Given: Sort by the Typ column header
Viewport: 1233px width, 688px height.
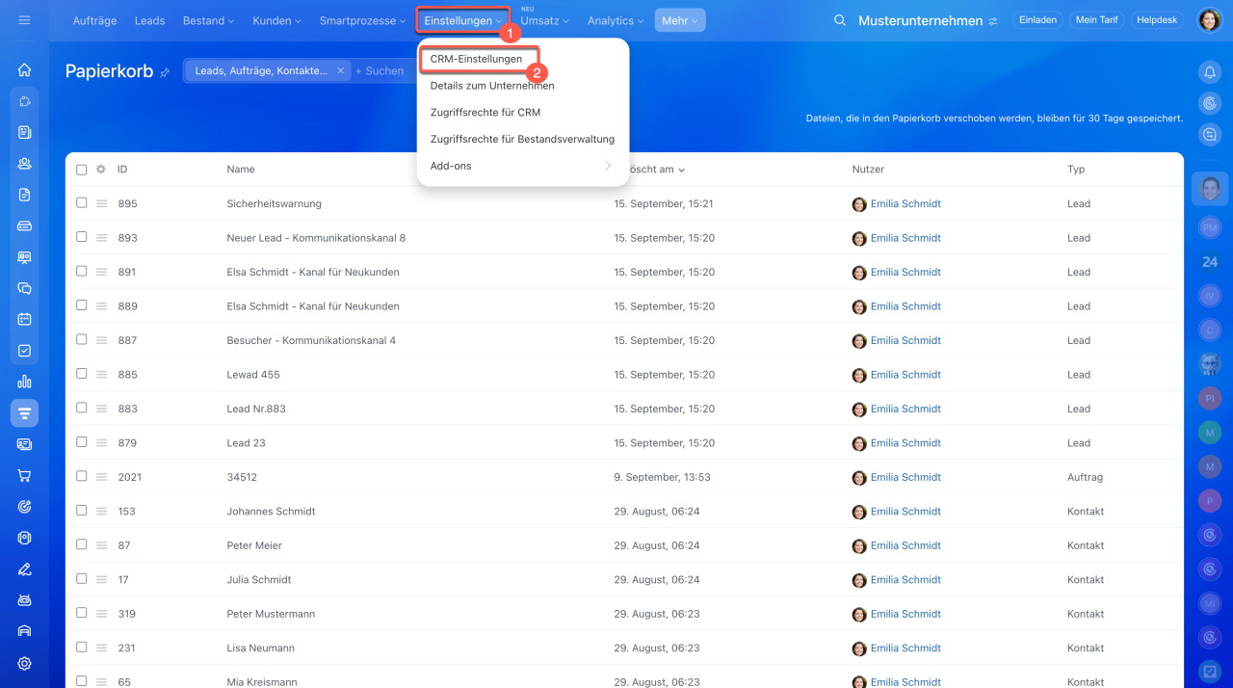Looking at the screenshot, I should (1076, 170).
